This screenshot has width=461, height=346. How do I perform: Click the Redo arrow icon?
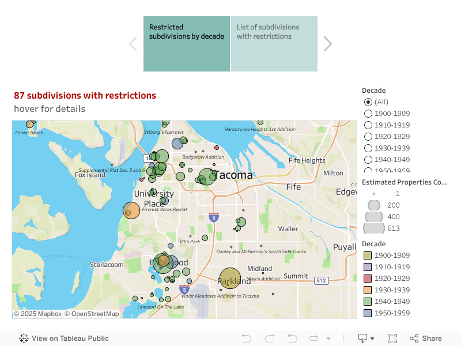click(x=270, y=339)
